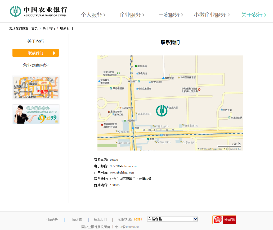Click the 100 米 map scale label
Viewport: 273px width, 230px height.
[x=236, y=144]
